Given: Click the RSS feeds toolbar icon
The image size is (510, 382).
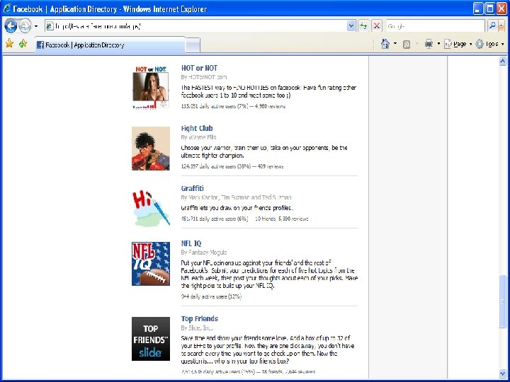Looking at the screenshot, I should (407, 44).
